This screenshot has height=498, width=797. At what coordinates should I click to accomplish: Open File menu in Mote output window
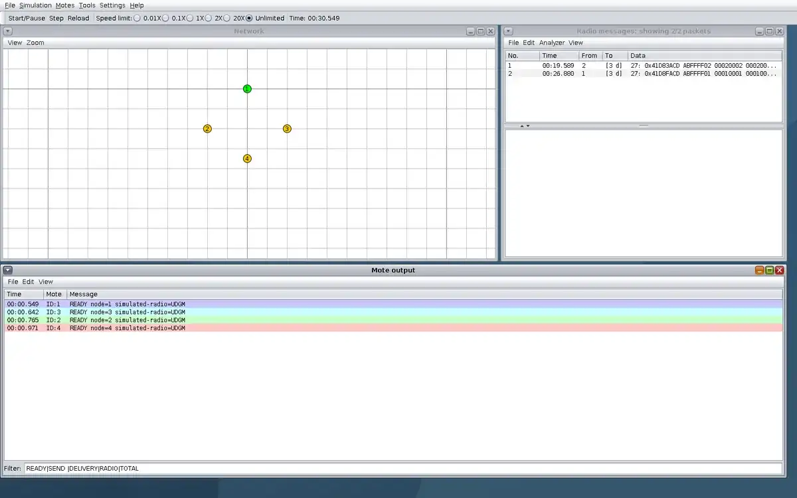coord(13,282)
